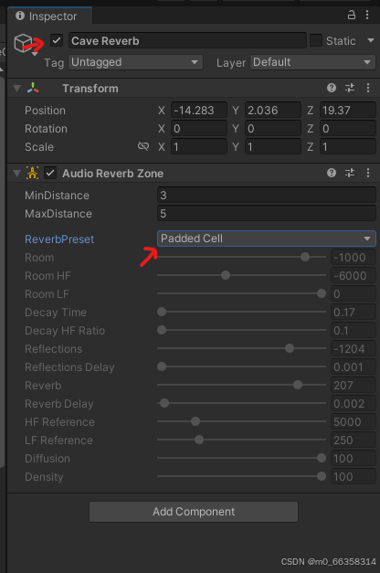The width and height of the screenshot is (380, 573).
Task: Collapse the Audio Reverb Zone foldout
Action: pyautogui.click(x=16, y=174)
